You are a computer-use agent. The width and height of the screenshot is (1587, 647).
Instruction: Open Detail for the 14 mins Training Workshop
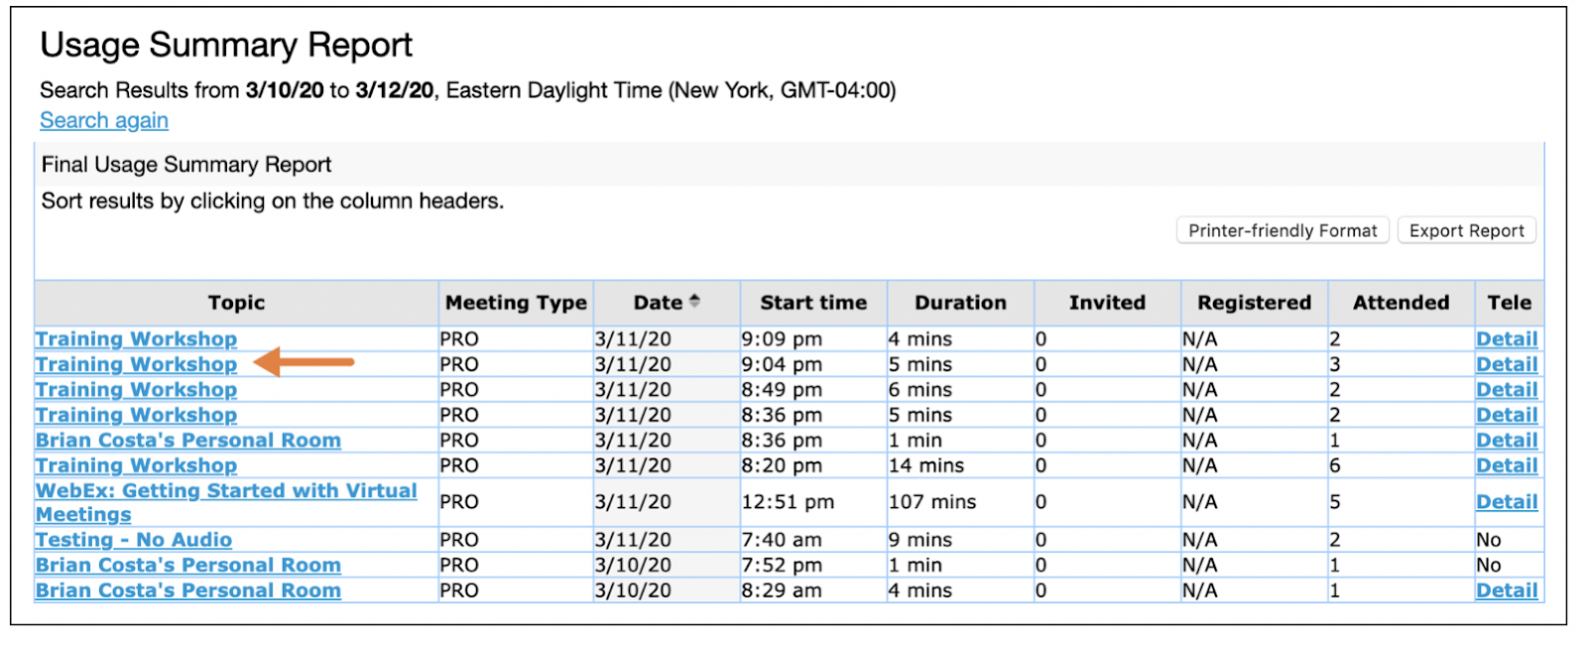[1507, 465]
